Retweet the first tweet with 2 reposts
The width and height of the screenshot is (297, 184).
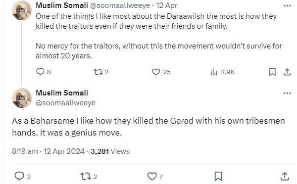click(101, 72)
